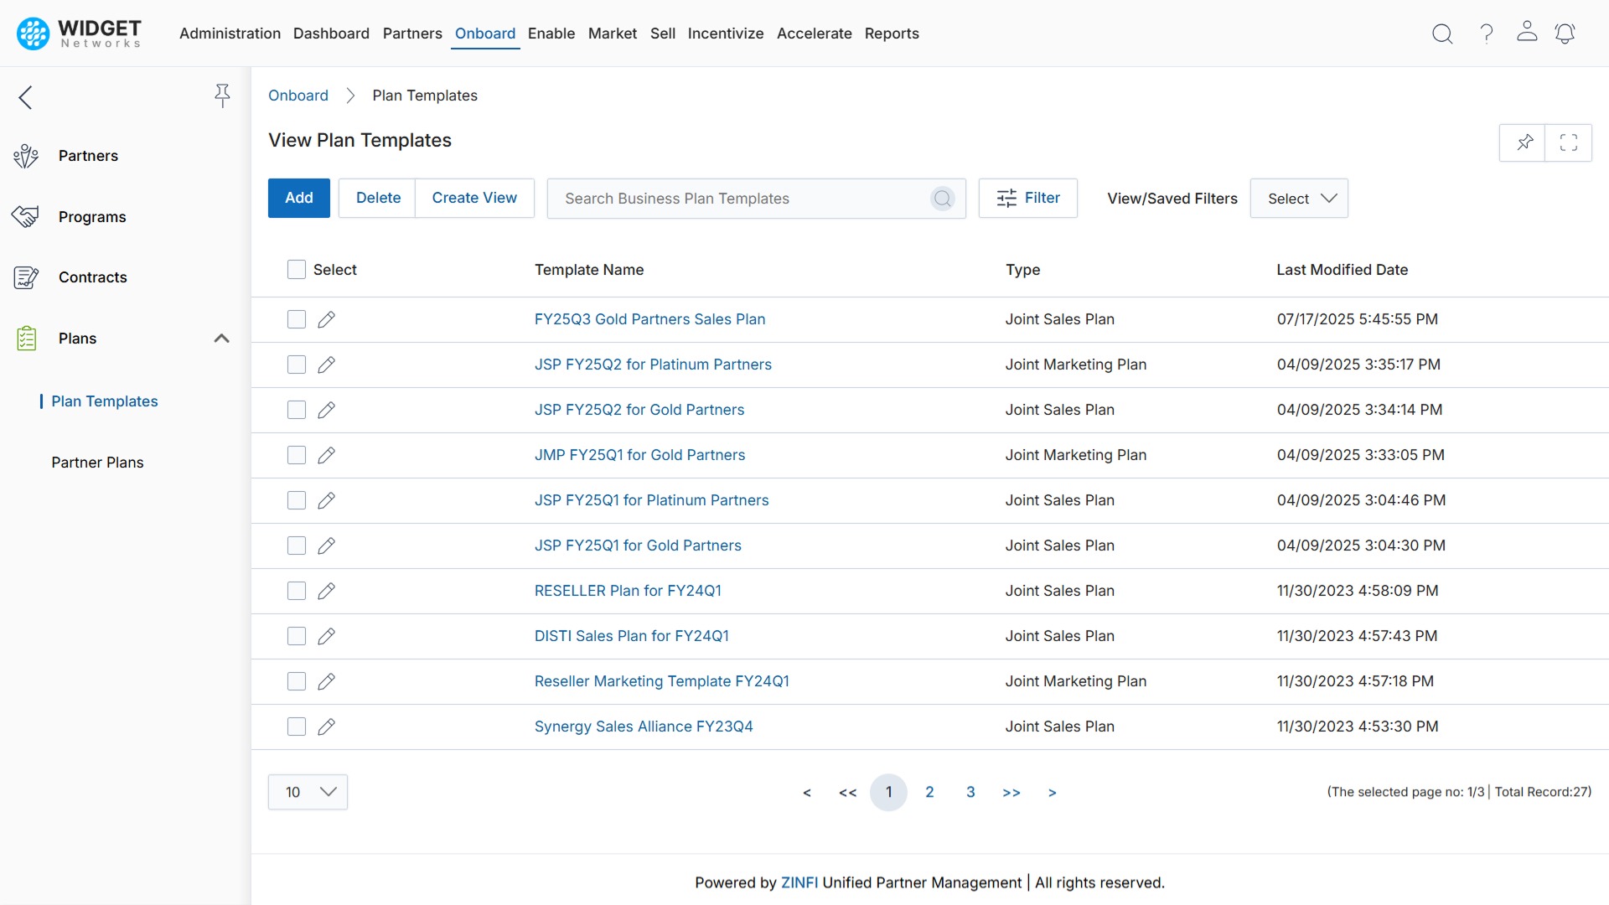
Task: Open the Select saved filters dropdown
Action: (x=1299, y=198)
